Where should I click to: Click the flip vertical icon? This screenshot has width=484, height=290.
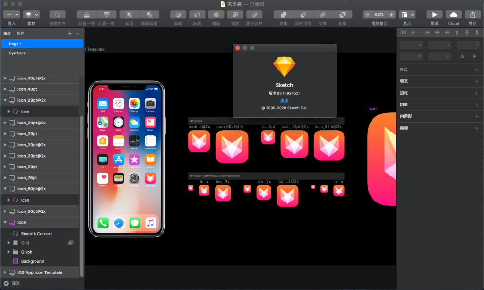[x=475, y=56]
